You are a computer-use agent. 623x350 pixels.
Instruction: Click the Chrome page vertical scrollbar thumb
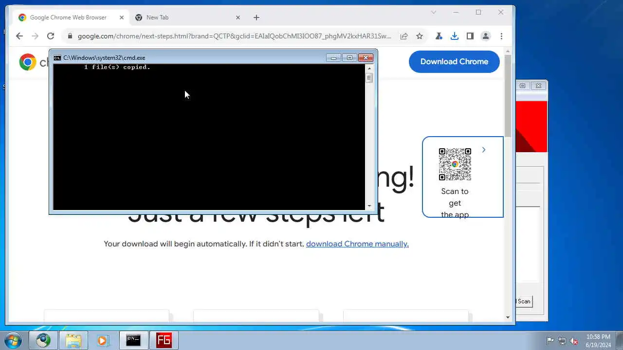click(x=508, y=96)
